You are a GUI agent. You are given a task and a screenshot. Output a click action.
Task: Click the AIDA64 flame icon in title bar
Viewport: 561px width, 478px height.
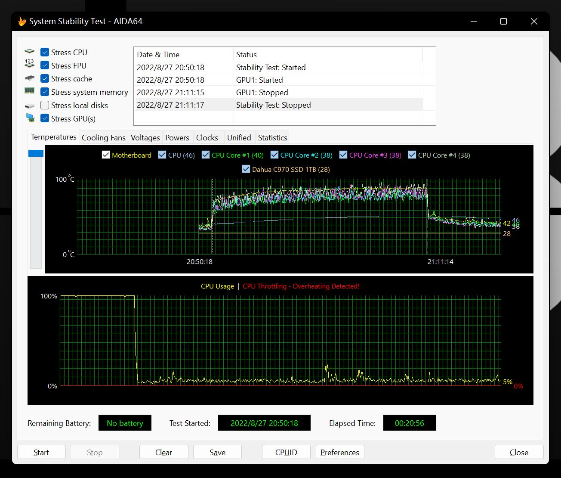pos(22,22)
